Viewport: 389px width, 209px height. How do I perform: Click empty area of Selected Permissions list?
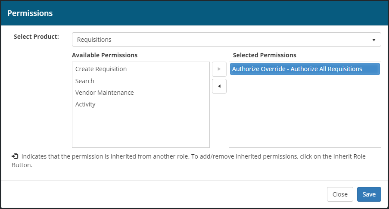click(x=305, y=116)
